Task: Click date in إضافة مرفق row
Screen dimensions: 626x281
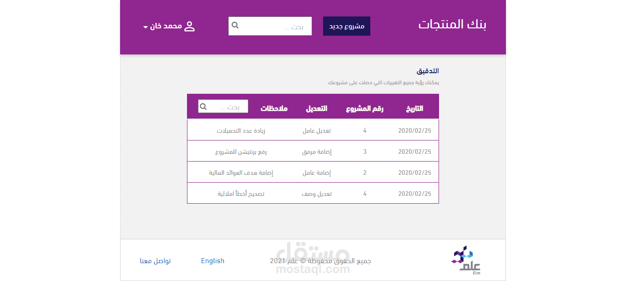Action: pyautogui.click(x=415, y=151)
